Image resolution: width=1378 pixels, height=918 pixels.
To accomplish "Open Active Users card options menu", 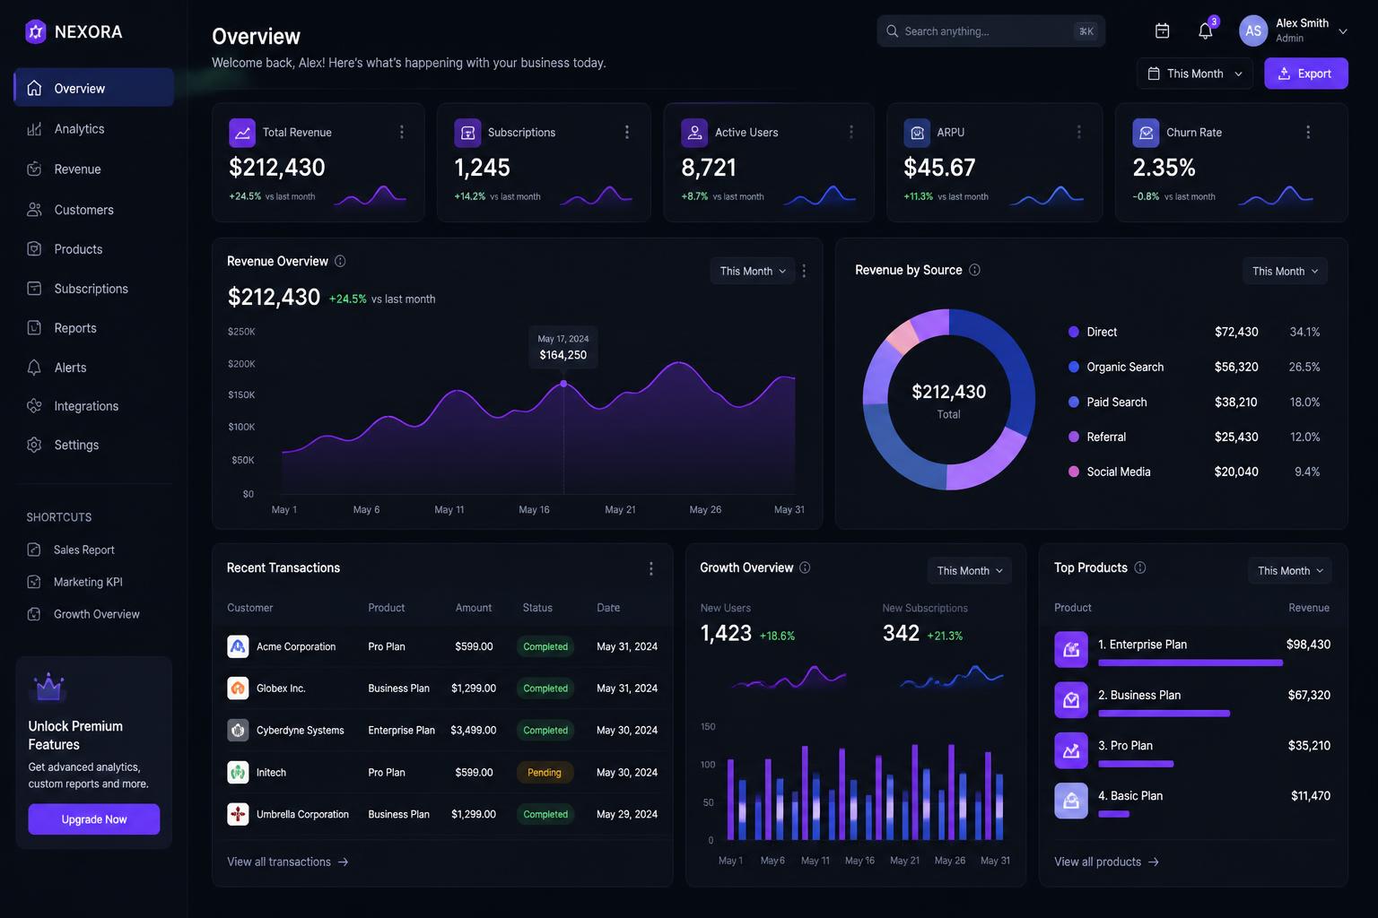I will pos(850,132).
